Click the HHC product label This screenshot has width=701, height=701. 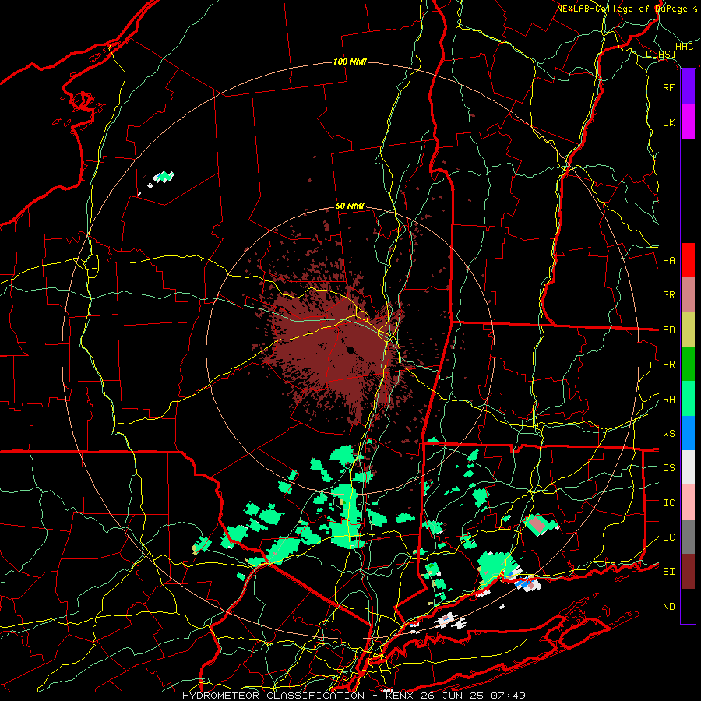(684, 47)
